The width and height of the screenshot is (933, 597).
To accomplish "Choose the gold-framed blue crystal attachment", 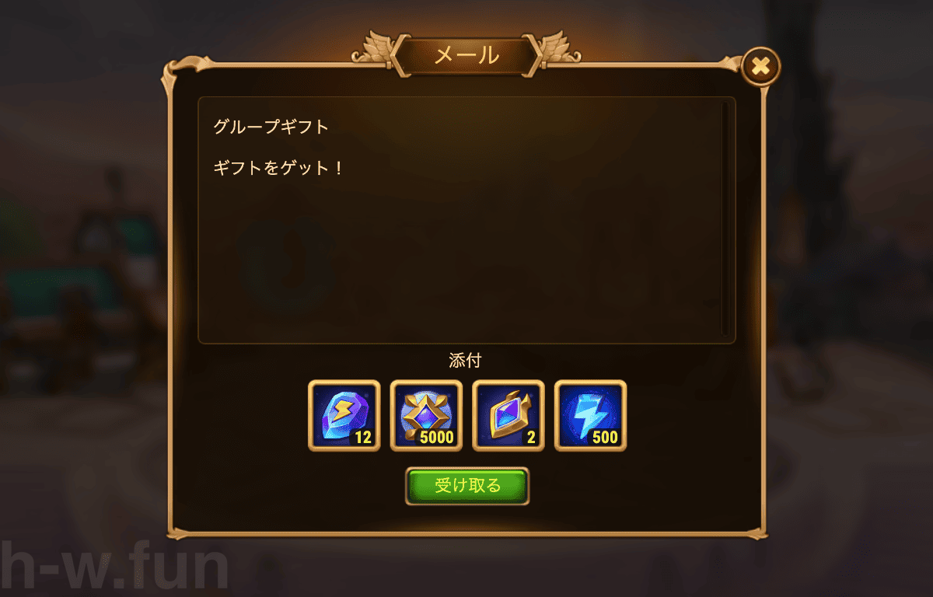I will (508, 415).
